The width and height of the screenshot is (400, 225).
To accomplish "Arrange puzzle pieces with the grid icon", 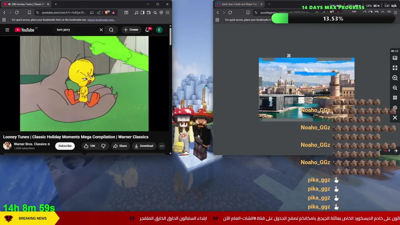I will click(395, 98).
